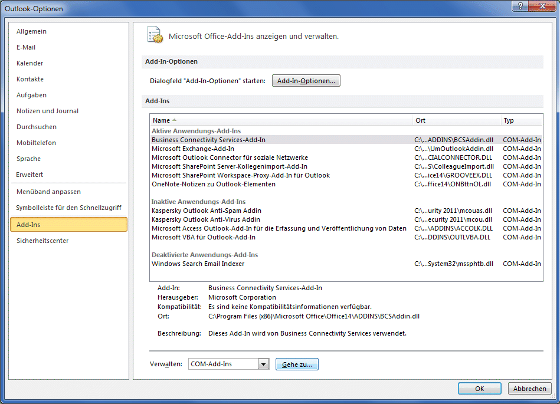The width and height of the screenshot is (560, 404).
Task: Select OneNote-Notizen zu Outlook-Elementen row
Action: (x=214, y=184)
